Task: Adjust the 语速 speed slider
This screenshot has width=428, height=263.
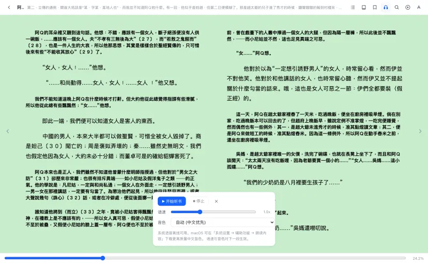Action: 213,212
